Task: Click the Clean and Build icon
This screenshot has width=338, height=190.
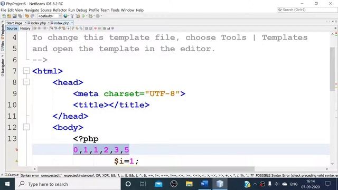Action: click(78, 16)
